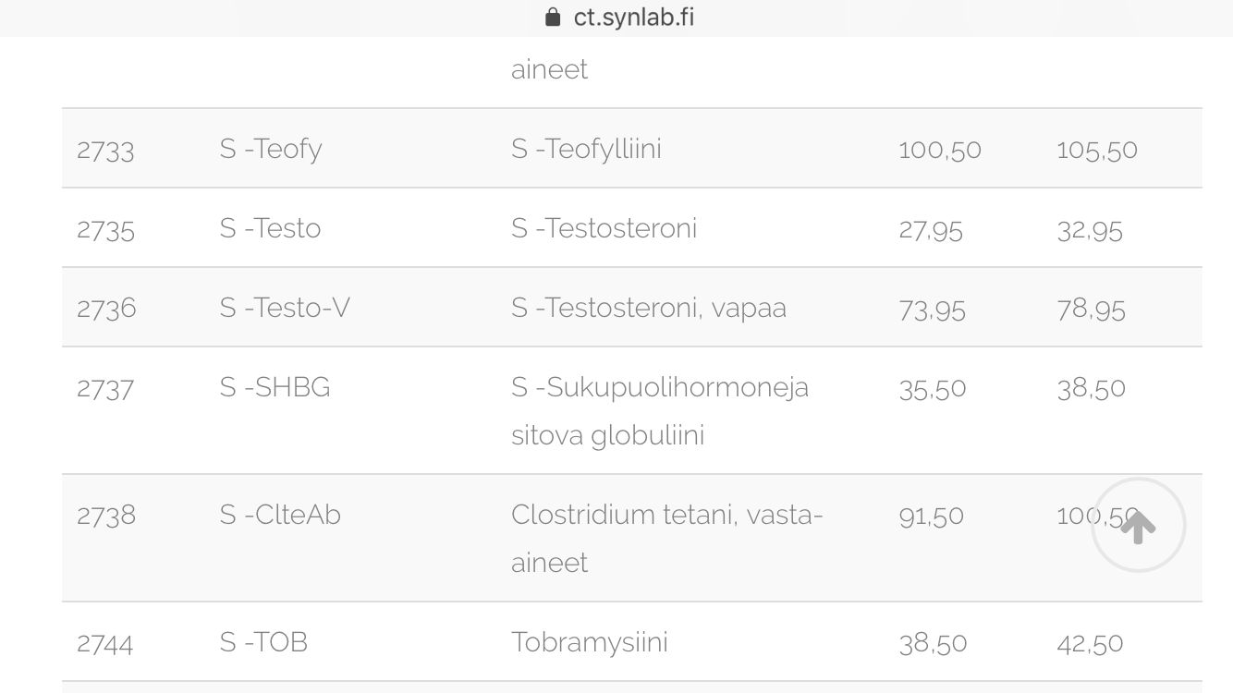Click test code 2733
Screen dimensions: 1233x693
pyautogui.click(x=105, y=150)
